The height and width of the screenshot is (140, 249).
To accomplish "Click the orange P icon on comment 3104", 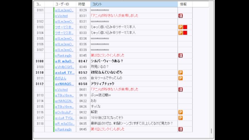I will 180,33.
